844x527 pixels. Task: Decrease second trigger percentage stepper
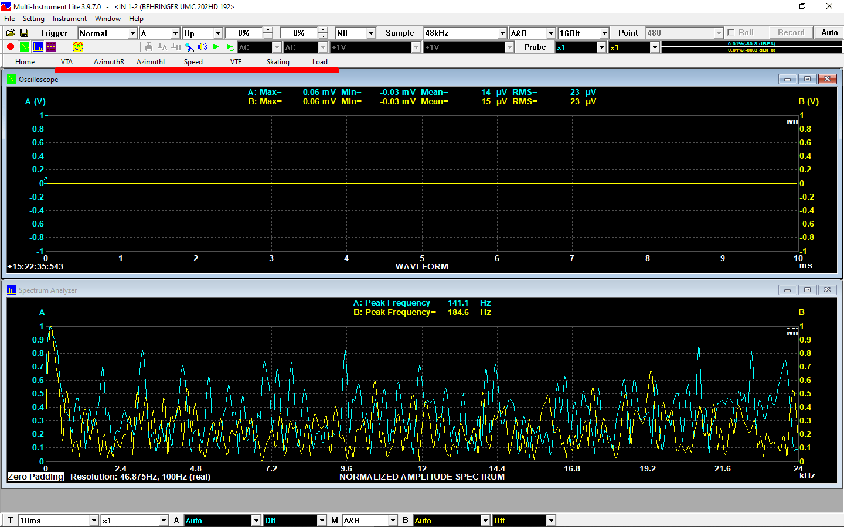(x=323, y=36)
